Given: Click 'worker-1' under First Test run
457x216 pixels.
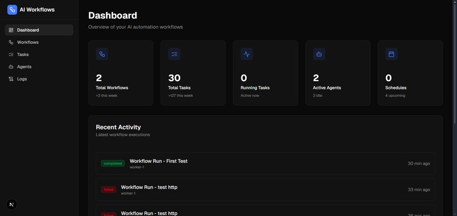Looking at the screenshot, I should tap(137, 167).
